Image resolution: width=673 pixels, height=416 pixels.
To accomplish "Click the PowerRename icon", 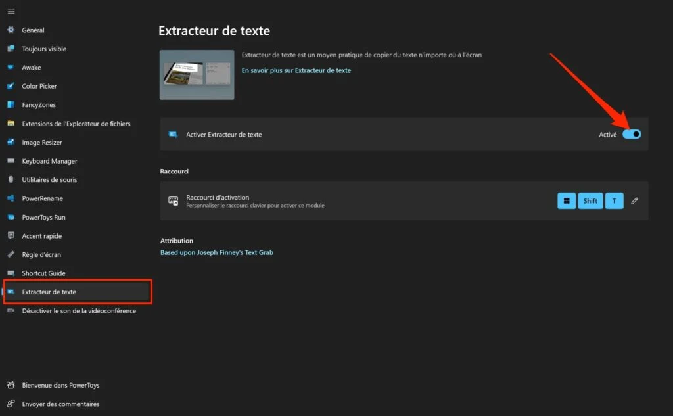I will pos(11,198).
